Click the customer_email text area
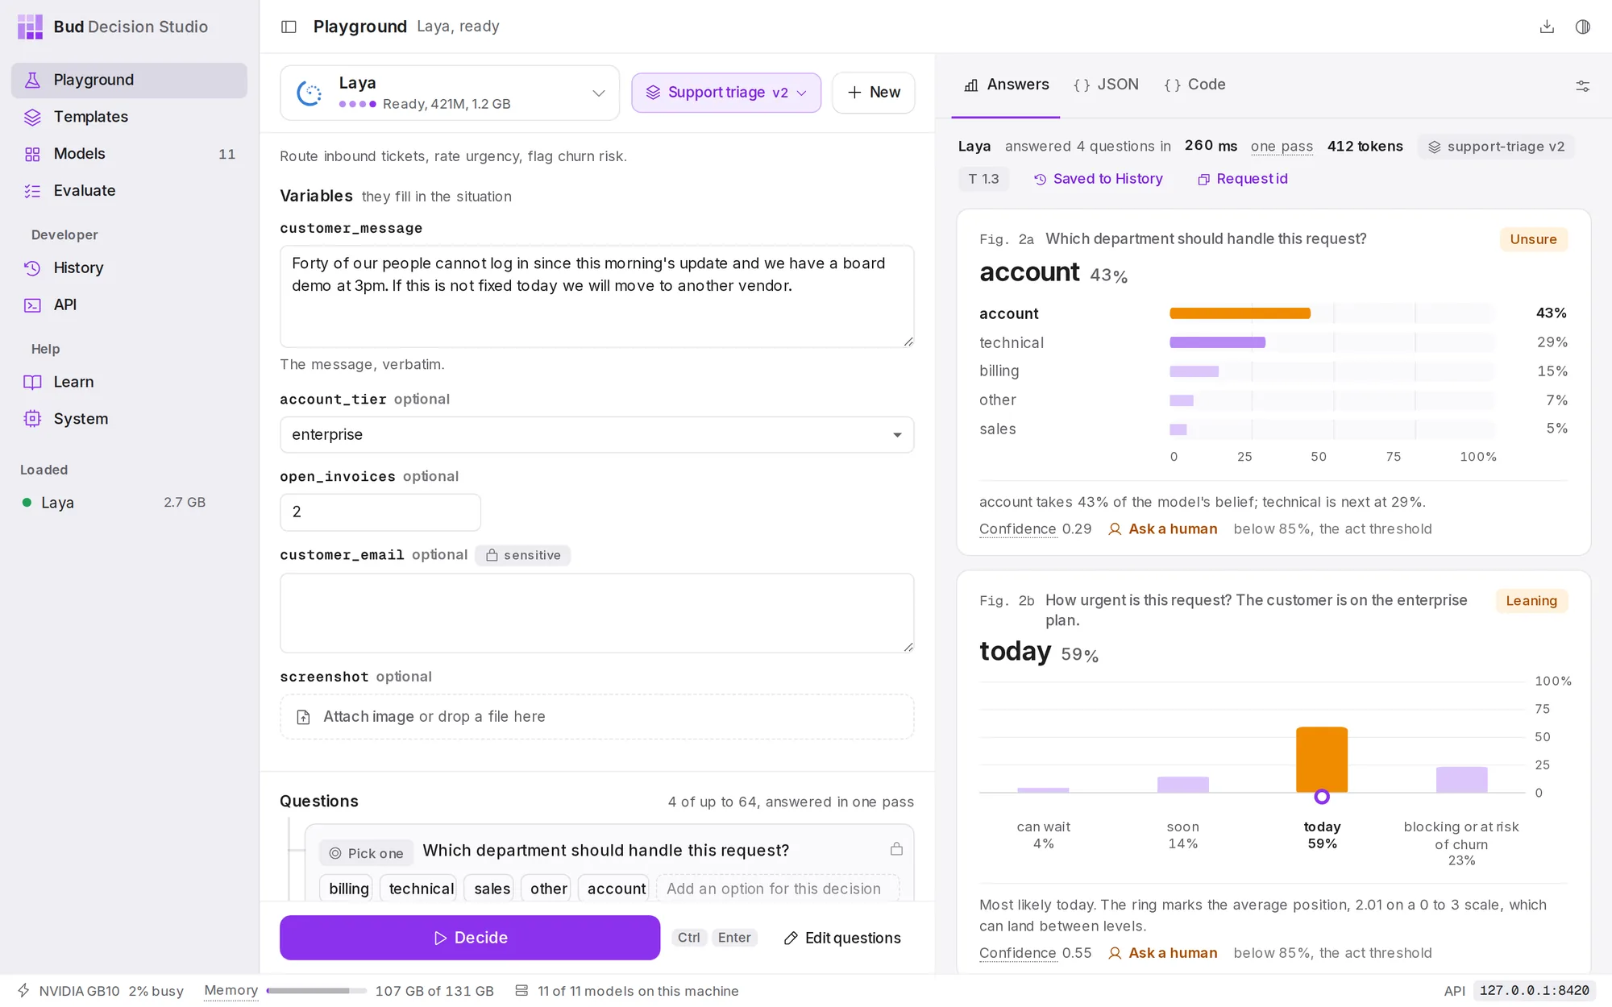Screen dimensions: 1612x1007 596,613
